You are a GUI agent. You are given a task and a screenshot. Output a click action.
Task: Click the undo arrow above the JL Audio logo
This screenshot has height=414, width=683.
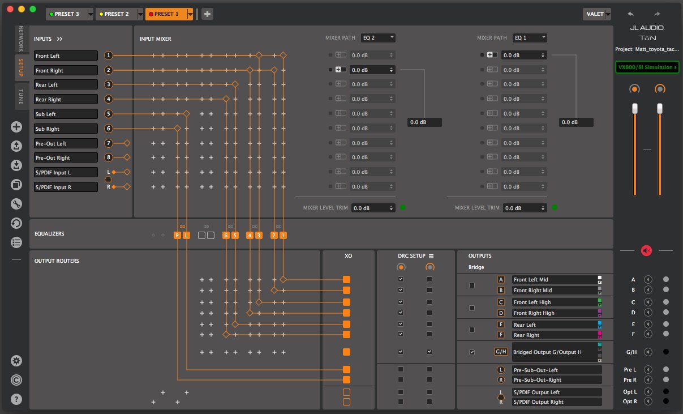click(631, 14)
